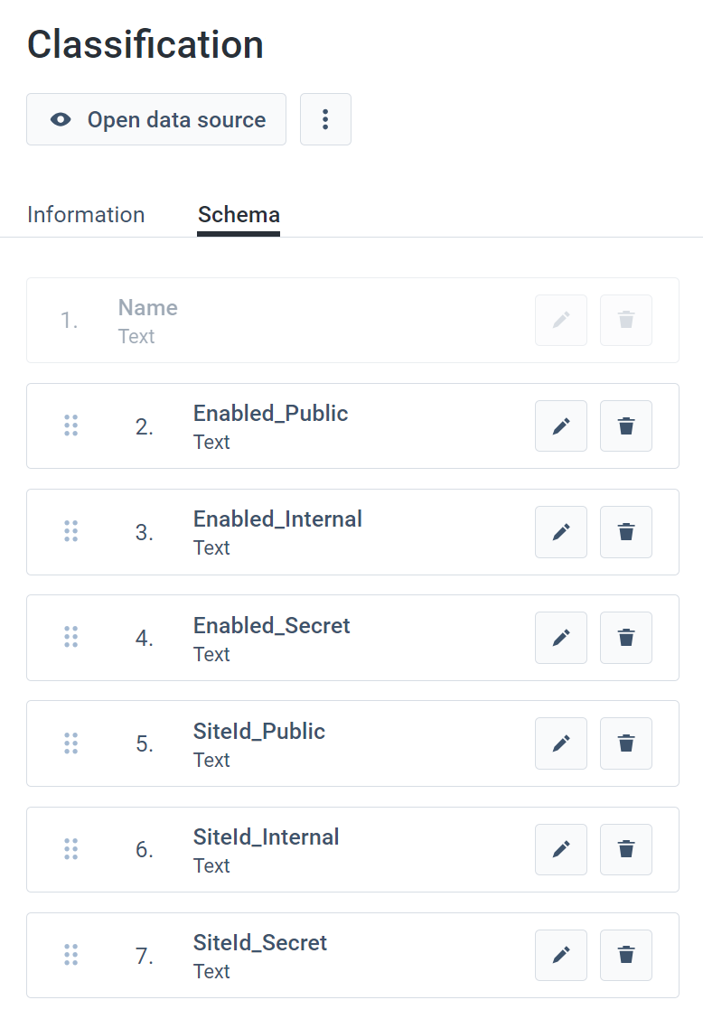Edit the Enabled_Public field
This screenshot has width=703, height=1028.
[x=561, y=426]
